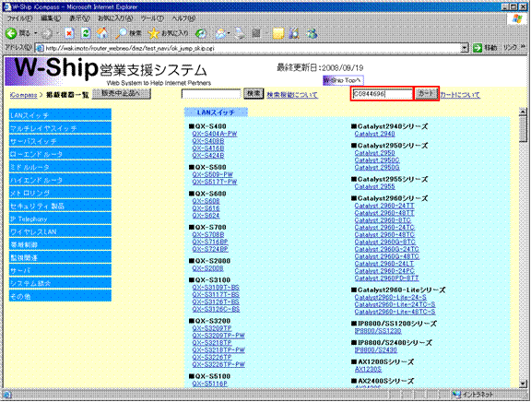Click the カート button

click(426, 93)
